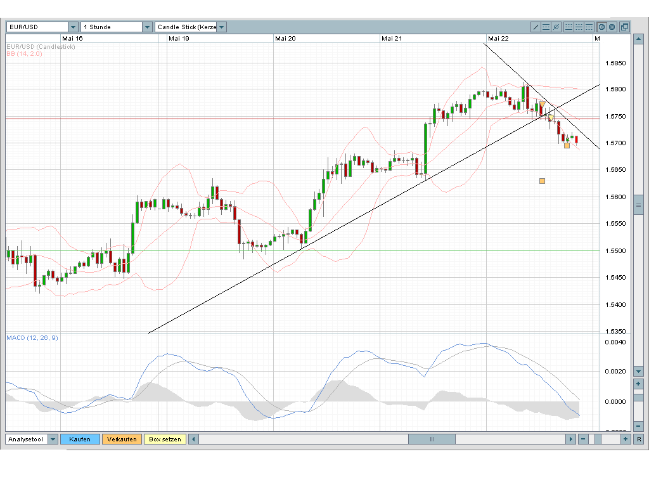Click the horizontal zoom minus button
649x487 pixels.
[583, 439]
